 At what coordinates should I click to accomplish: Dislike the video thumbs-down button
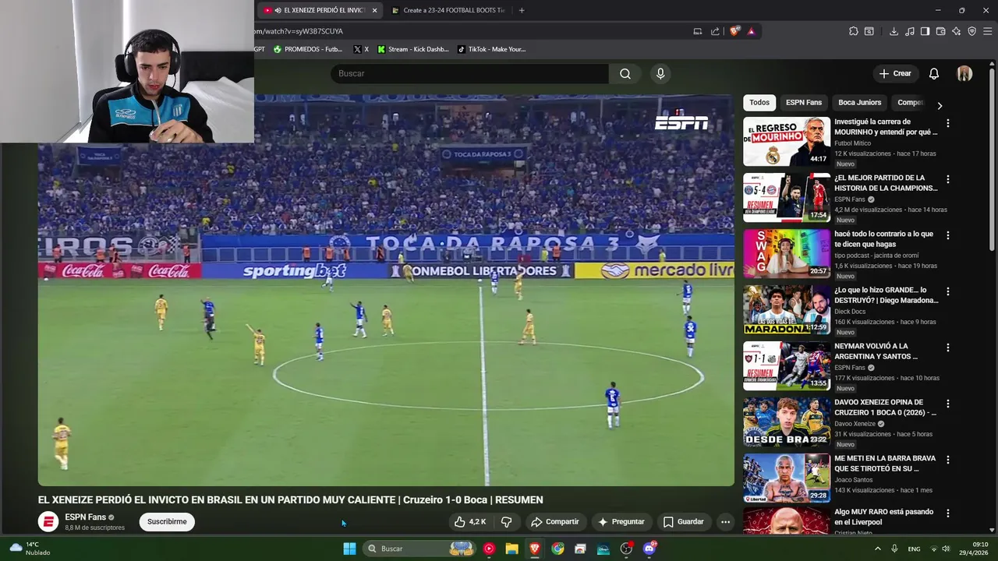pyautogui.click(x=506, y=522)
